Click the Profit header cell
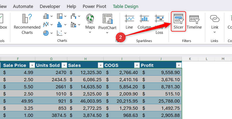This screenshot has height=119, width=232. tap(161, 65)
